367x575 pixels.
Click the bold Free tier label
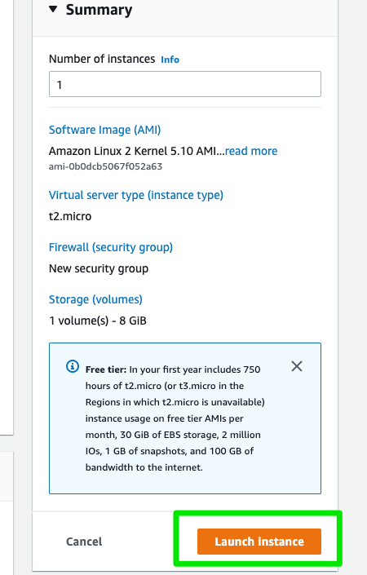(x=106, y=369)
